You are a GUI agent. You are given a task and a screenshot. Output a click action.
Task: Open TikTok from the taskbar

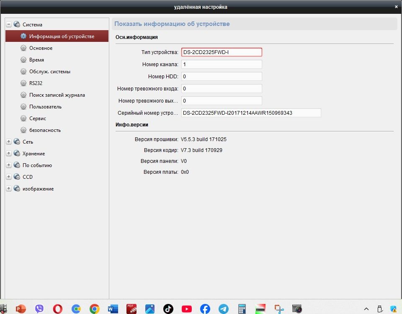[168, 309]
